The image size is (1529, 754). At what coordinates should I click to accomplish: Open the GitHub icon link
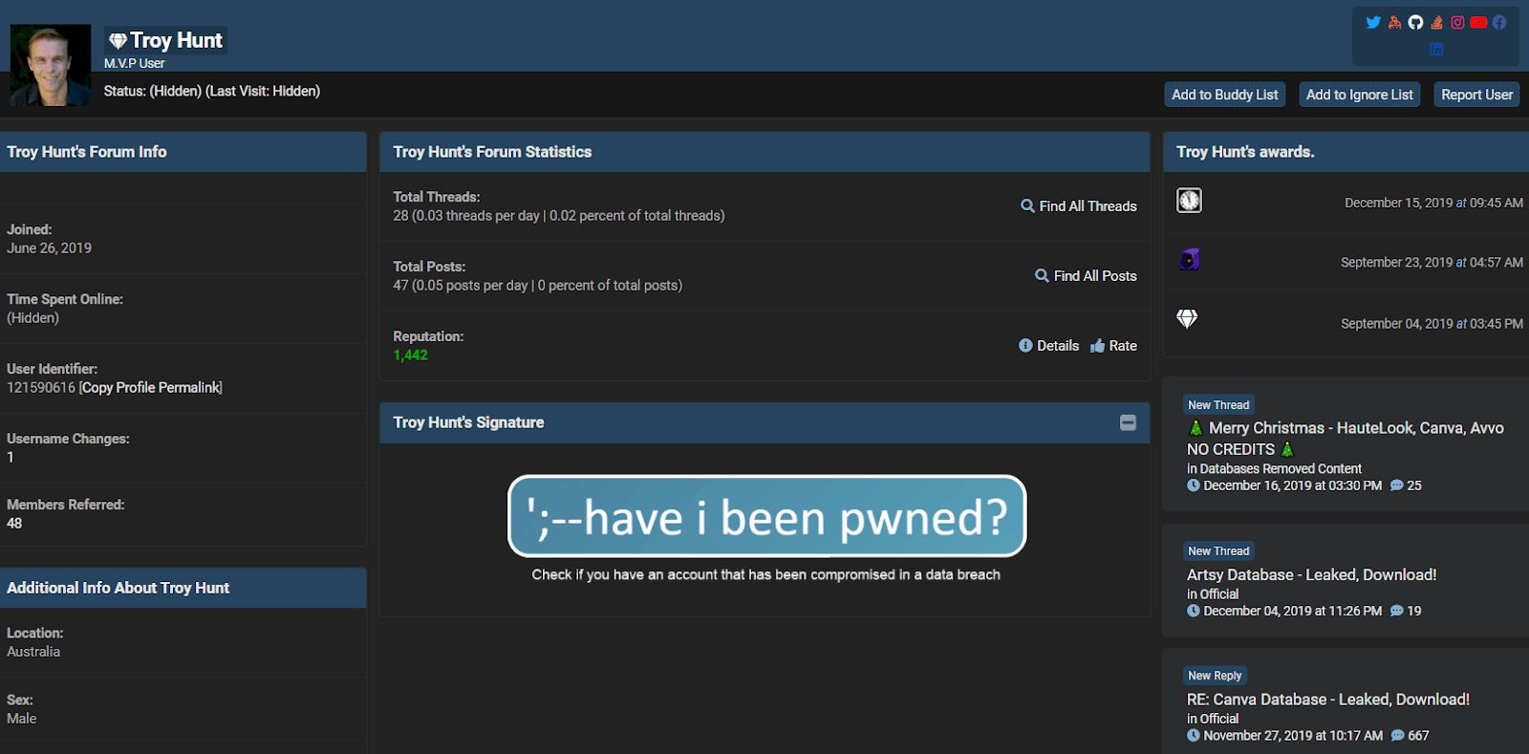1415,22
